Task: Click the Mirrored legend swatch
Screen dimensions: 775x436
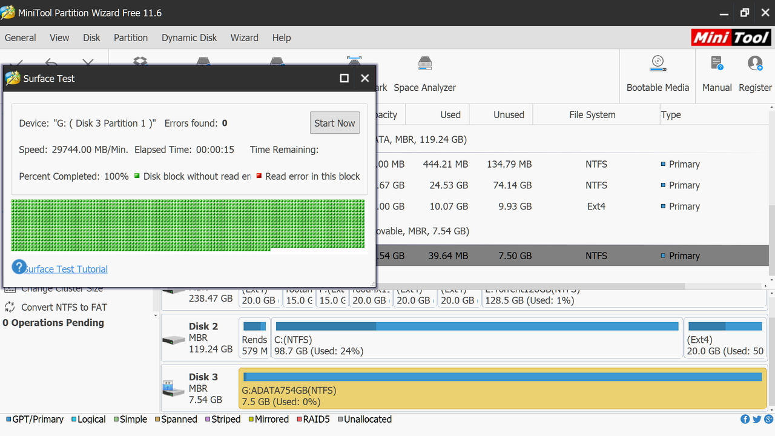Action: (251, 419)
